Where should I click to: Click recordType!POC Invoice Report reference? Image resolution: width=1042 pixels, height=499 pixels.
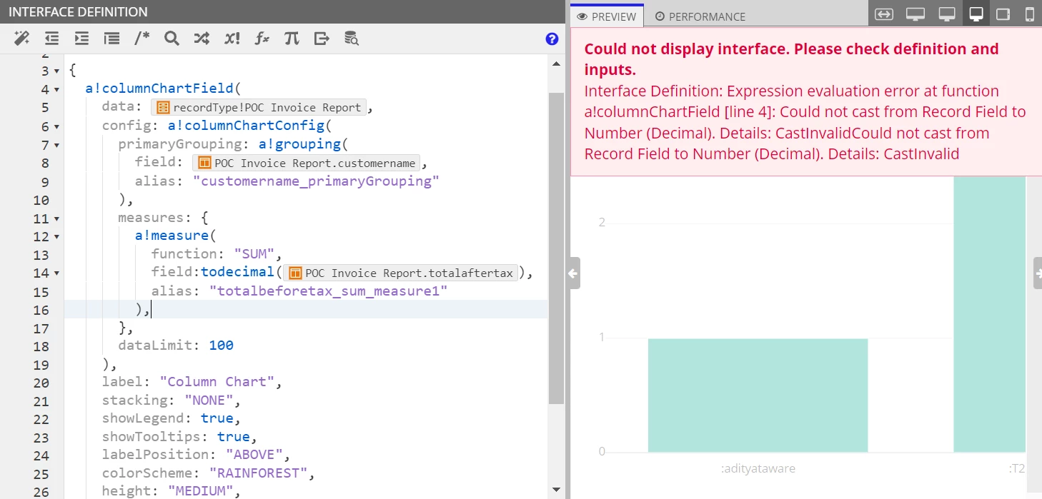coord(259,108)
